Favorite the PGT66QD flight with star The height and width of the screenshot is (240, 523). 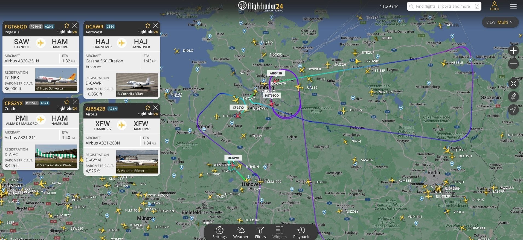(67, 25)
